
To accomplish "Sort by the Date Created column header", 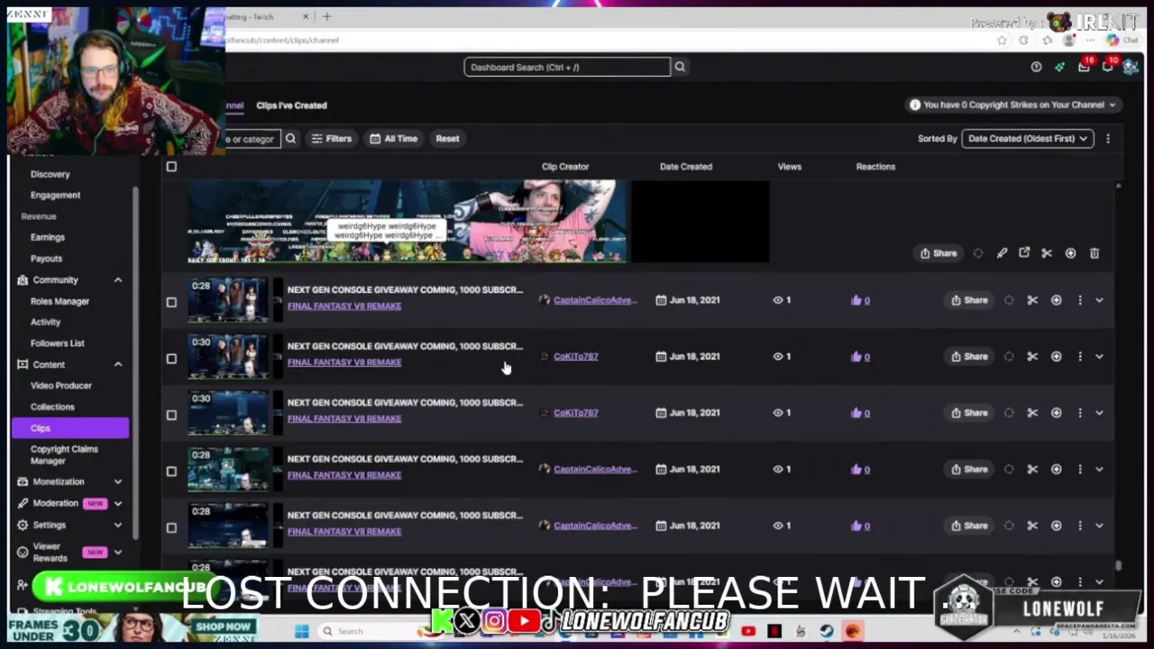I will 685,167.
